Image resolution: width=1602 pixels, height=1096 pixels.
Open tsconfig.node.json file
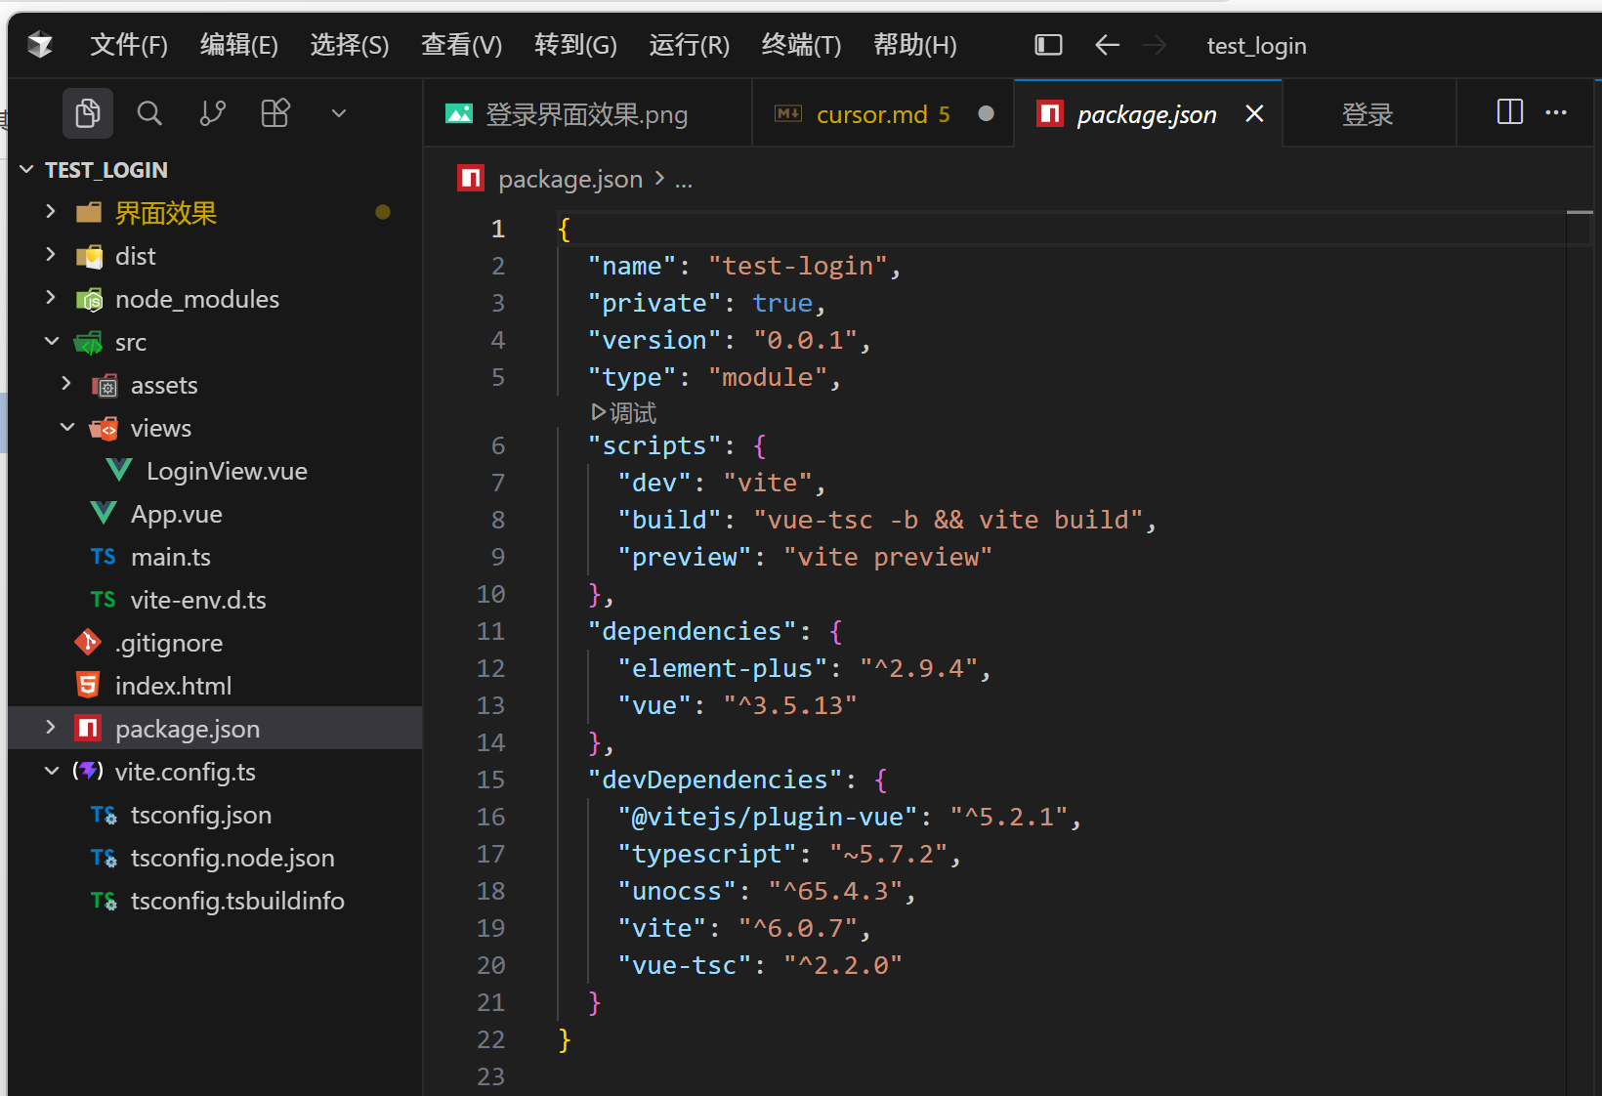point(232,858)
